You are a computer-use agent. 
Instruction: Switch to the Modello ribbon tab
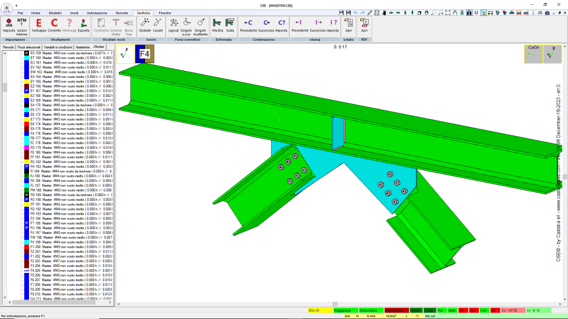click(55, 13)
